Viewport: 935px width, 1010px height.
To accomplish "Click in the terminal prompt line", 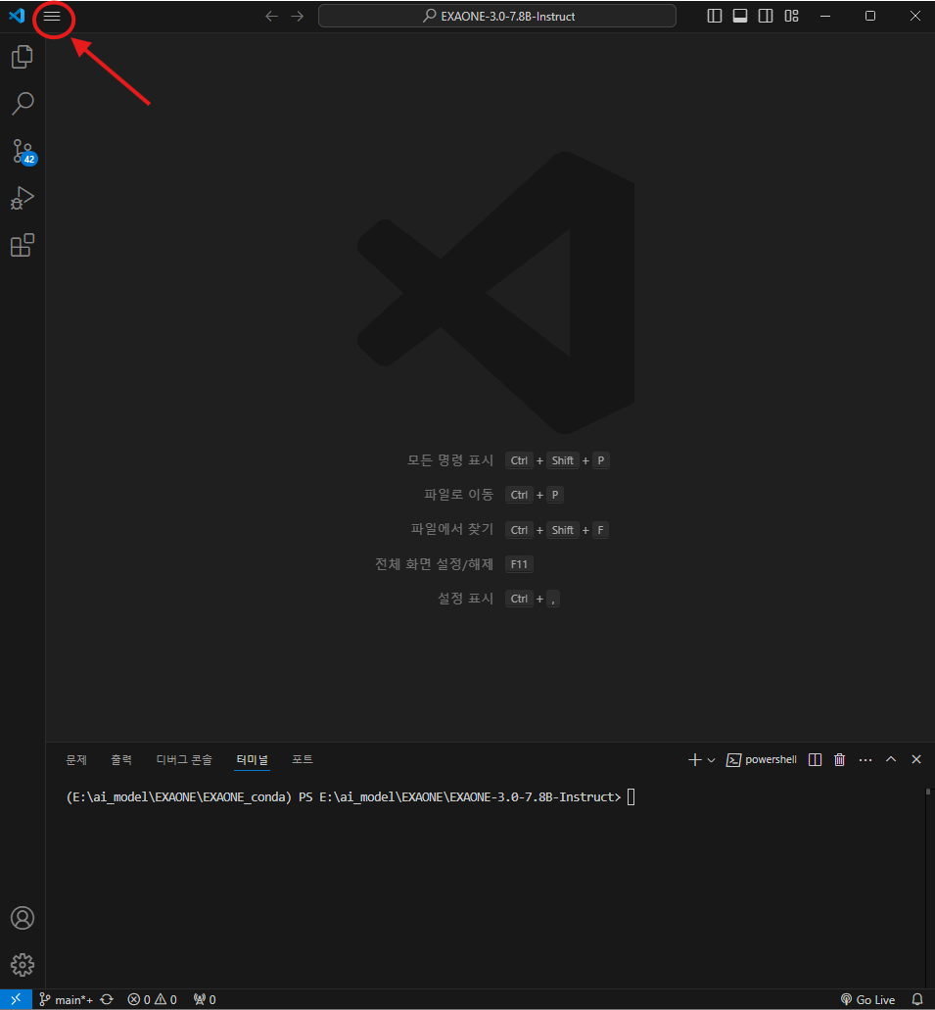I will pyautogui.click(x=351, y=797).
